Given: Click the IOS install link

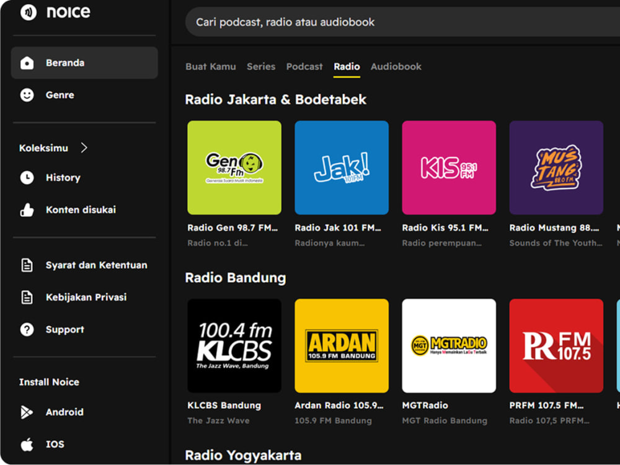Looking at the screenshot, I should [55, 444].
